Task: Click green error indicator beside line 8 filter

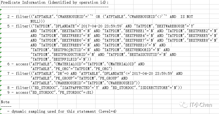Action: tap(1, 86)
